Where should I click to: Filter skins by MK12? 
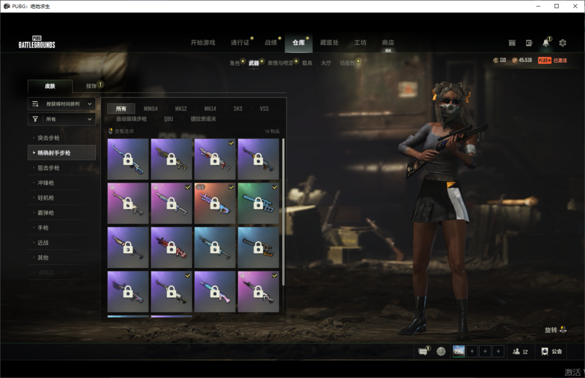click(180, 109)
